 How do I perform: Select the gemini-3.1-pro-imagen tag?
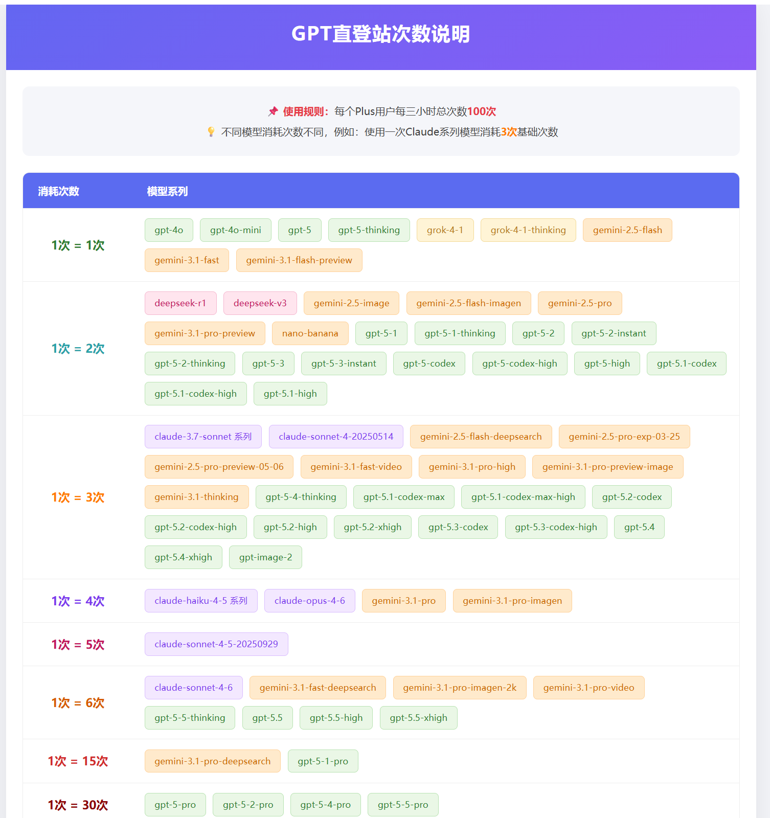tap(512, 601)
